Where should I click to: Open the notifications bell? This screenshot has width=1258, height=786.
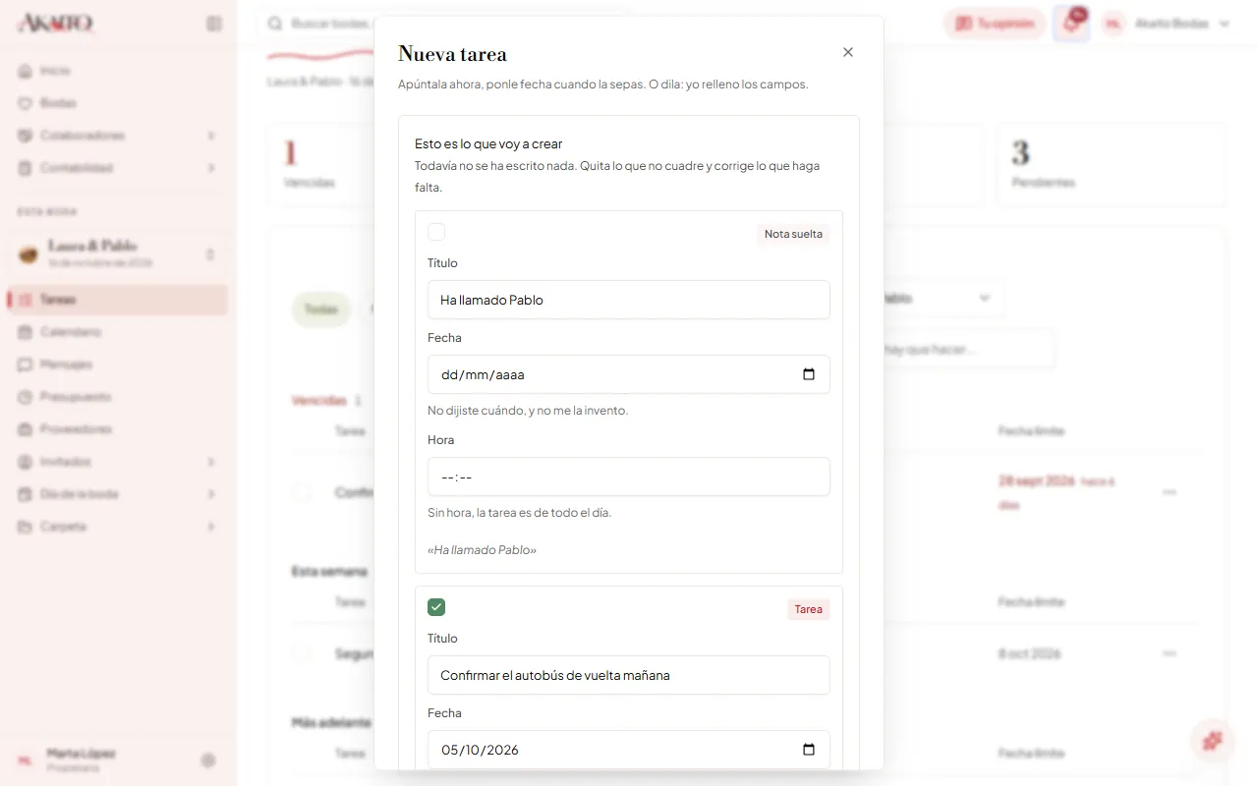(x=1071, y=24)
